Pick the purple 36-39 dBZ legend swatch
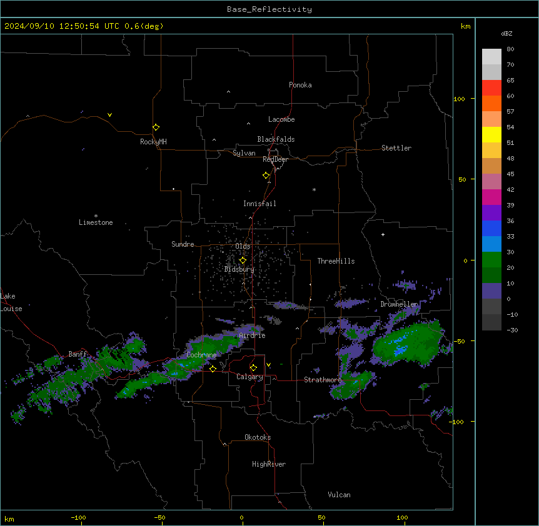The image size is (539, 526). (491, 212)
